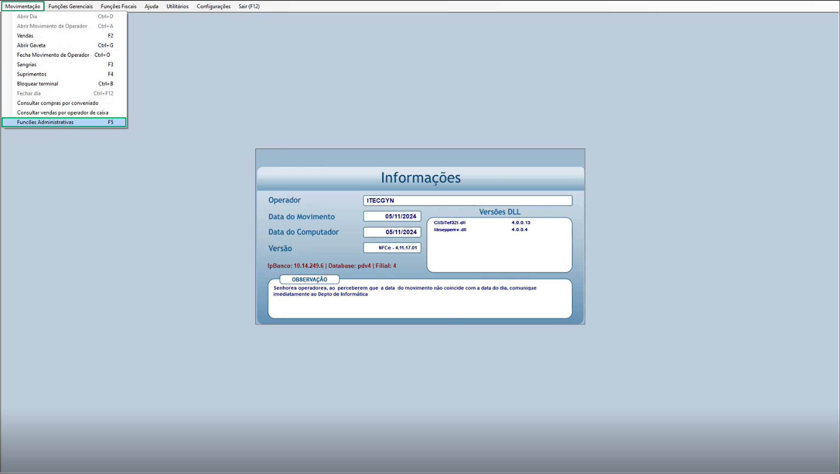Click the Versão field showing NFCe
The image size is (840, 474).
click(392, 248)
